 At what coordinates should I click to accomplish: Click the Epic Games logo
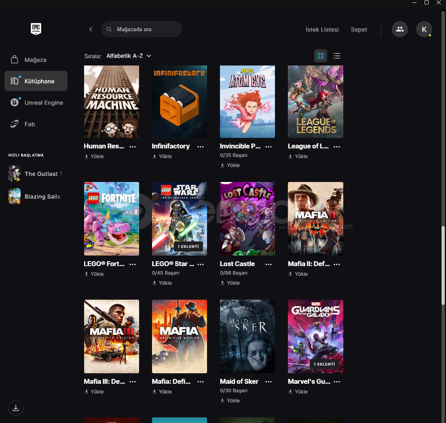[36, 29]
